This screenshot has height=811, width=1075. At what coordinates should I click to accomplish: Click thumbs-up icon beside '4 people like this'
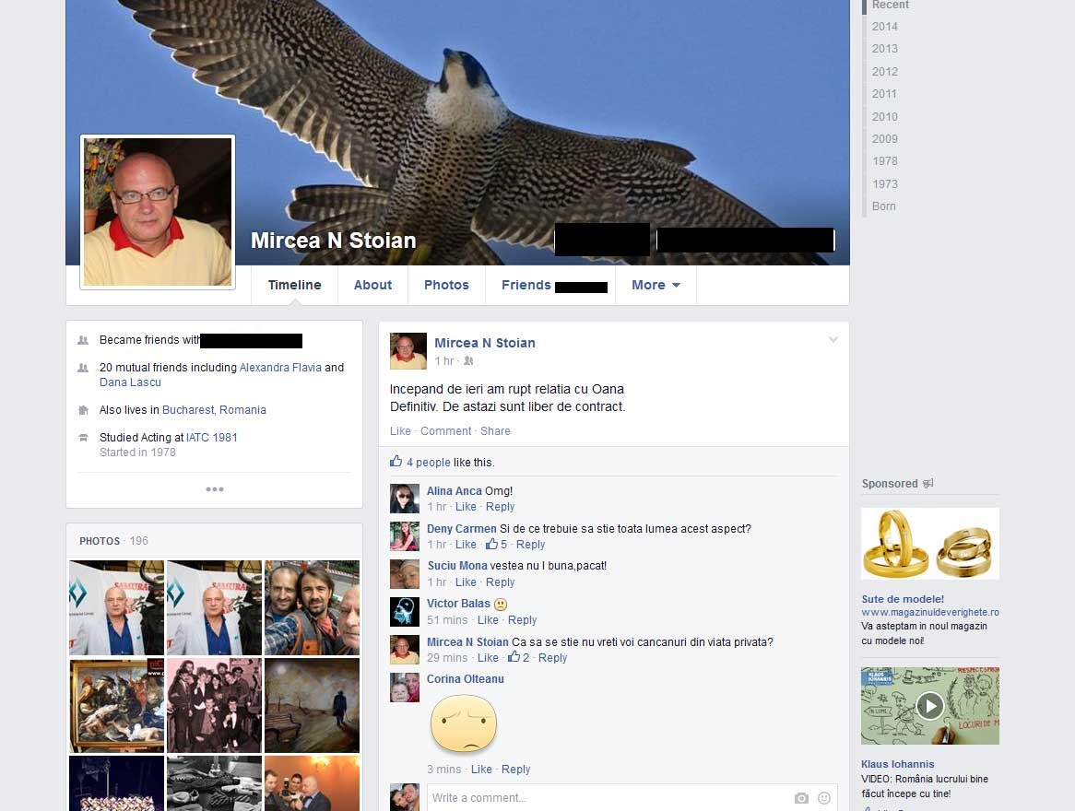tap(396, 462)
